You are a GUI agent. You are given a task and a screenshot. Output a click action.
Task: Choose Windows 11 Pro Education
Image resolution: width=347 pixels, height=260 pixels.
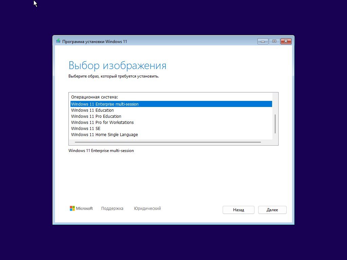(171, 116)
